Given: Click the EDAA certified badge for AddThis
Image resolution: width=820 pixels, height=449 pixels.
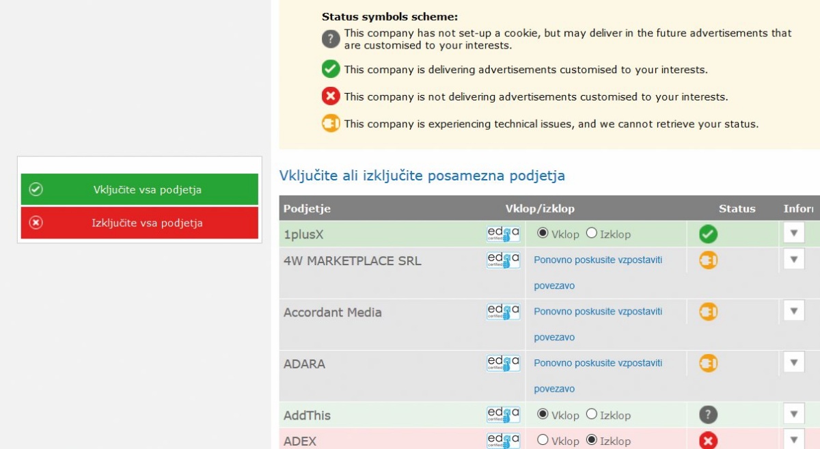Looking at the screenshot, I should (x=503, y=415).
